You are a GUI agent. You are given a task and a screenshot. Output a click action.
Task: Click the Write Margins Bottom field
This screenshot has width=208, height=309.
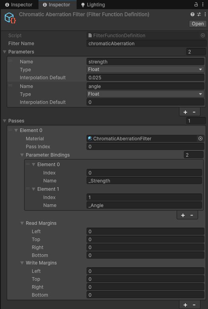(x=146, y=295)
